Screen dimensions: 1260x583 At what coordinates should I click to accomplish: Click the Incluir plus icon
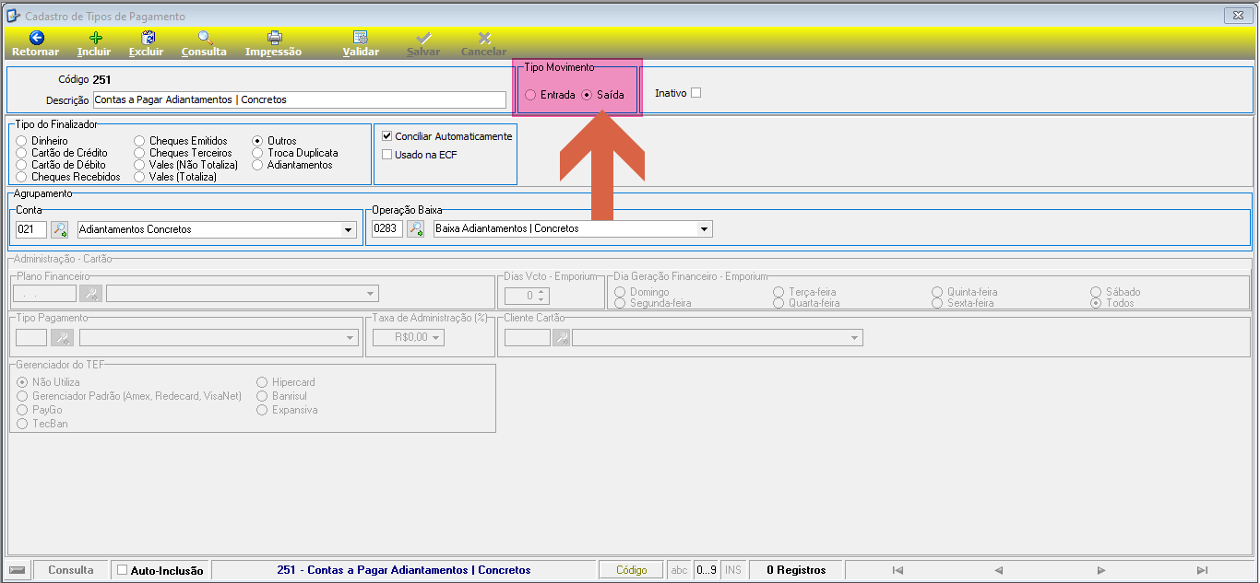[x=95, y=38]
